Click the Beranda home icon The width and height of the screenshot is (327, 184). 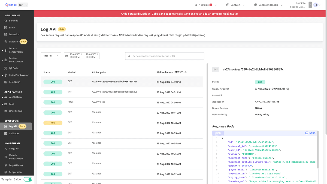tap(6, 21)
